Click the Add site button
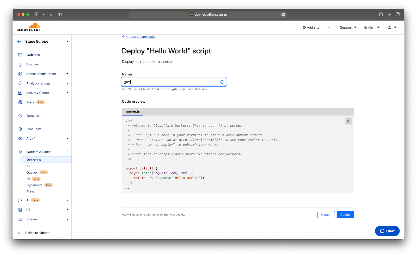Screen dimensions: 417x256 311,27
